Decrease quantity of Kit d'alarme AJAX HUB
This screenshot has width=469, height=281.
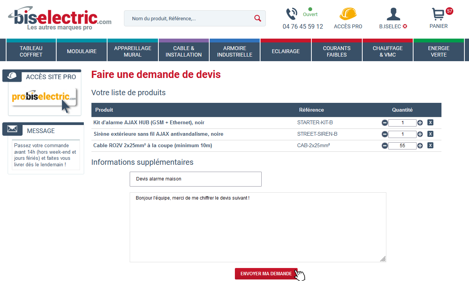click(384, 123)
